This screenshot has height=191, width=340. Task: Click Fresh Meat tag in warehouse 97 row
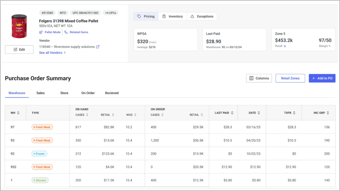(42, 127)
